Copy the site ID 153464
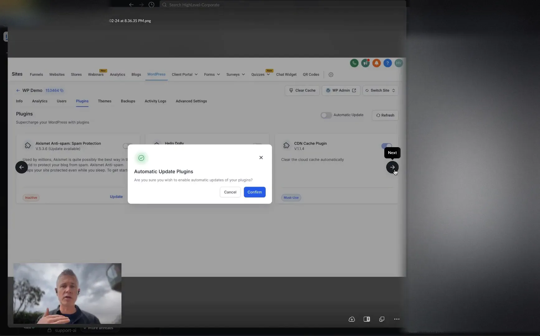 pos(62,91)
